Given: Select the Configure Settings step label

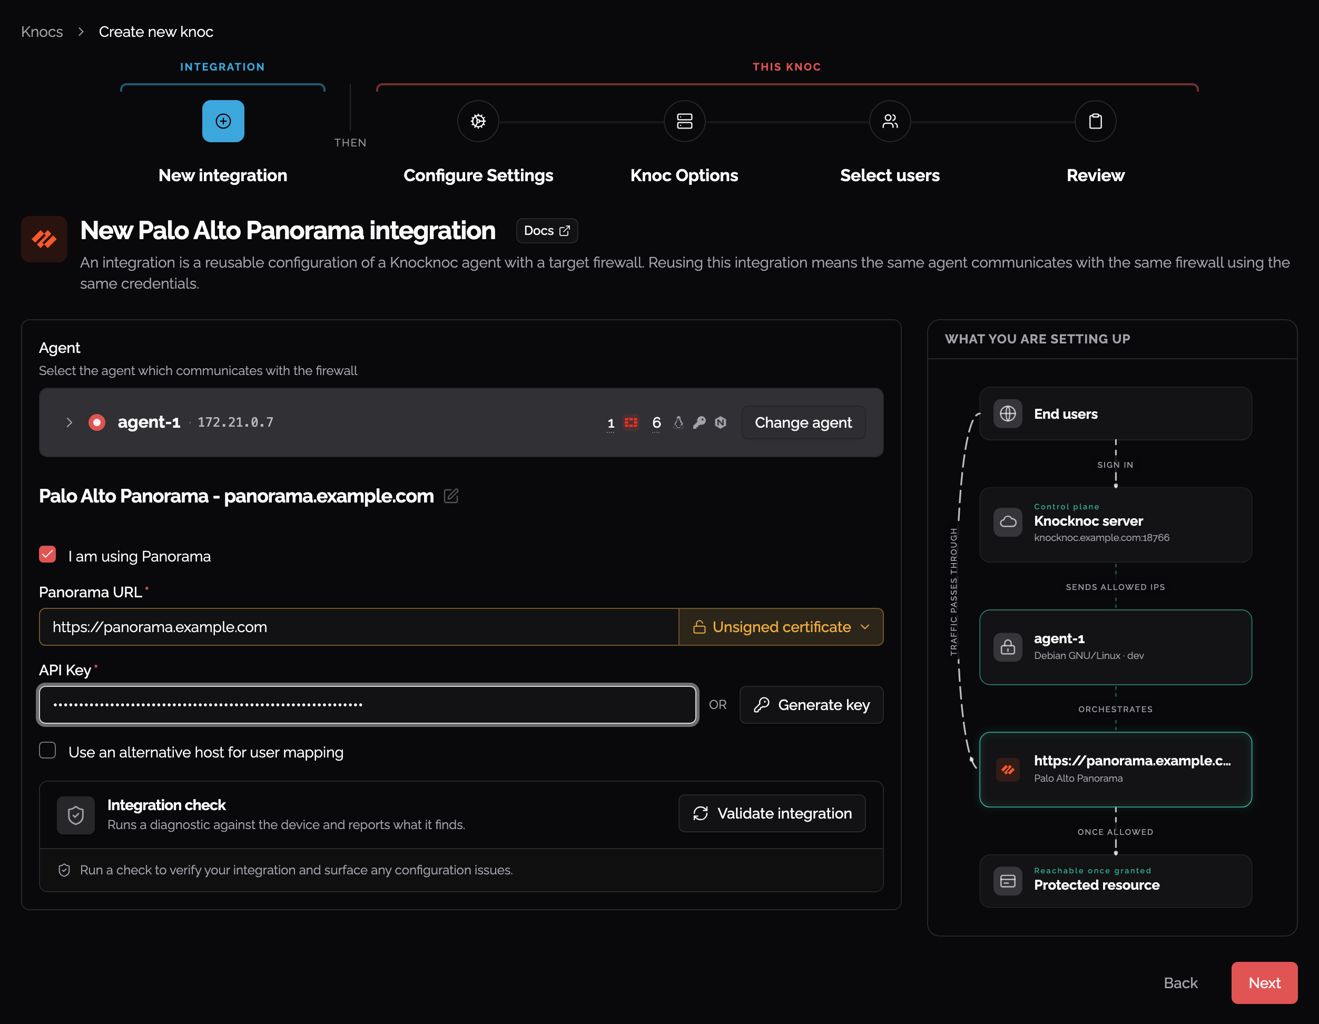Looking at the screenshot, I should pyautogui.click(x=478, y=175).
